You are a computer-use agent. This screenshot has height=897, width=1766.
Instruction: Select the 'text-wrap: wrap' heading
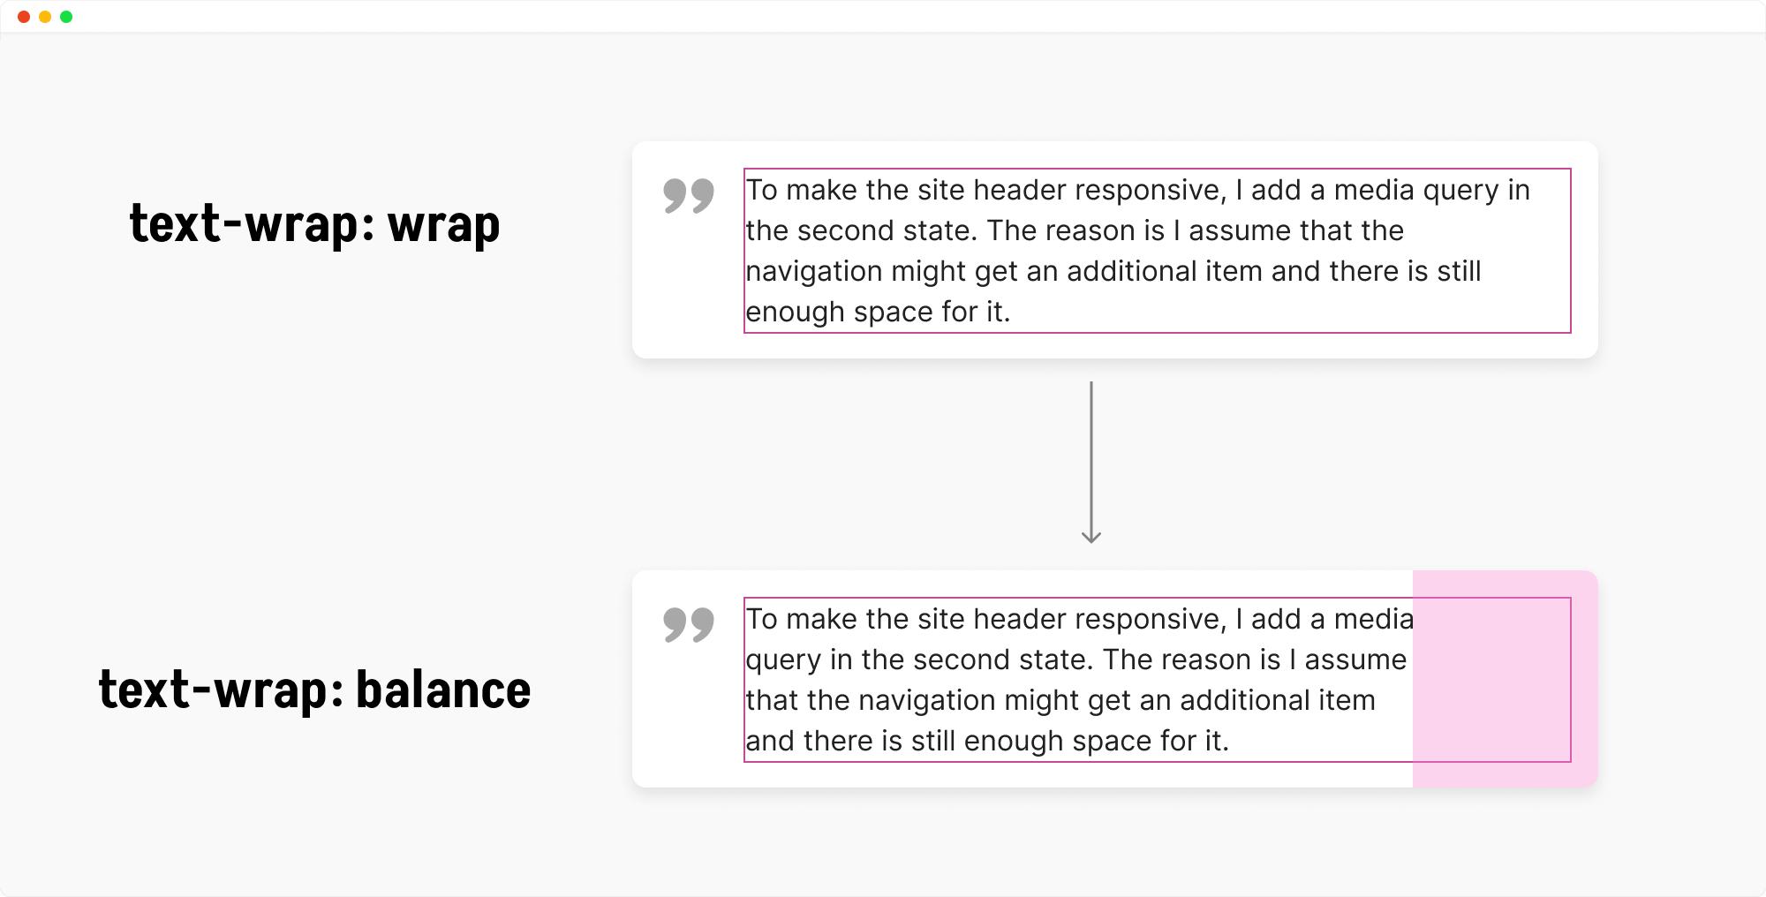click(314, 223)
